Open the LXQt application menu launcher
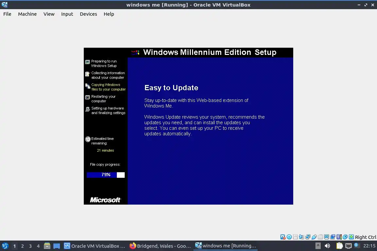This screenshot has height=251, width=377. click(5, 246)
